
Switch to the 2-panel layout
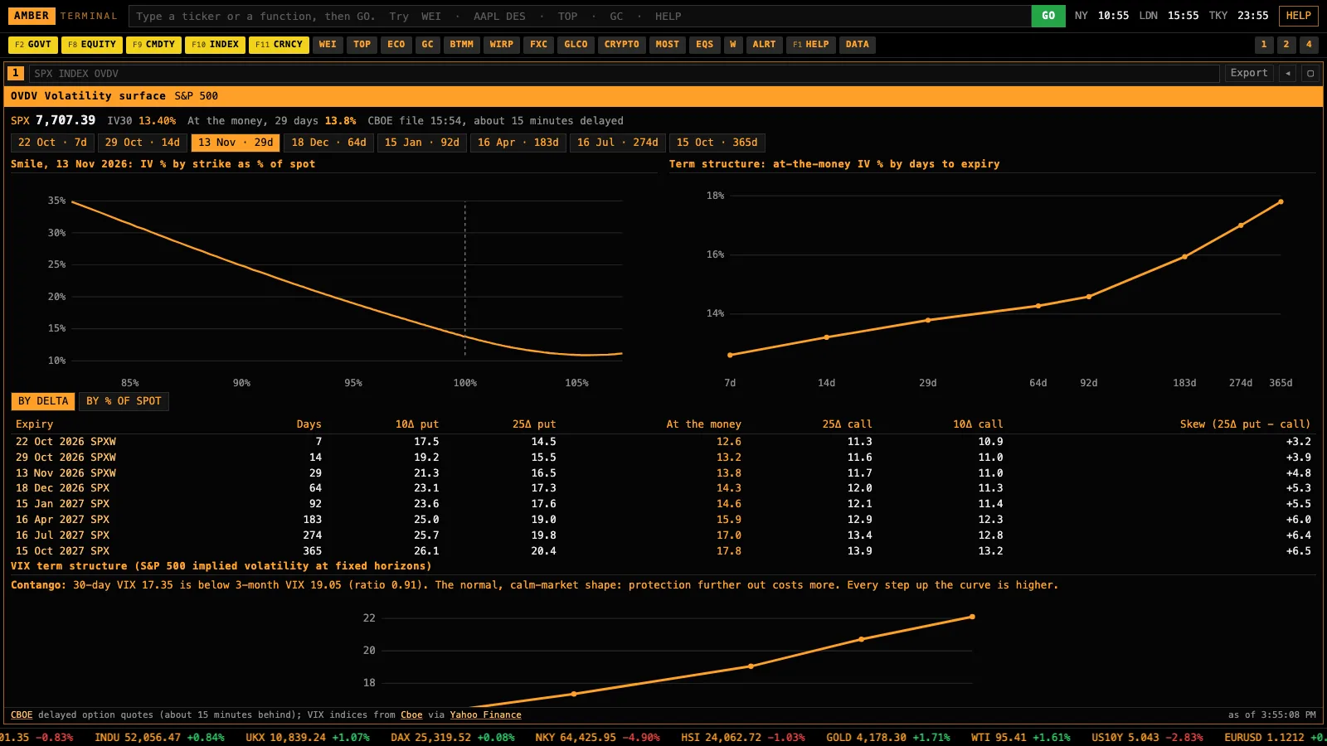tap(1286, 45)
